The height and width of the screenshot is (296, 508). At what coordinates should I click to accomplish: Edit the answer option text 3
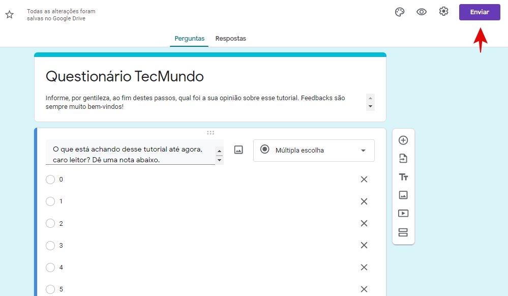(x=61, y=246)
